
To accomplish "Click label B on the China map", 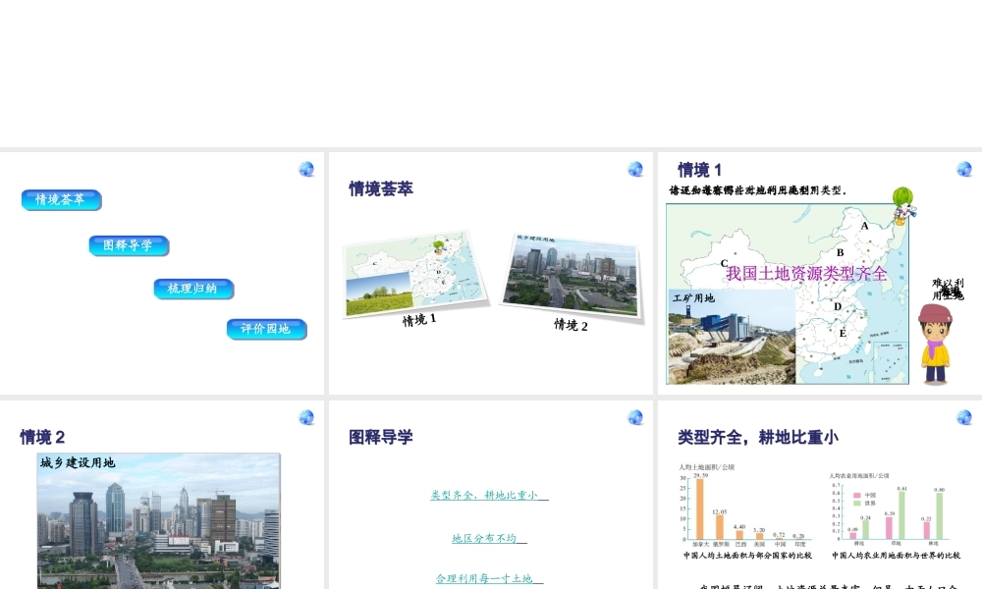I will [841, 253].
